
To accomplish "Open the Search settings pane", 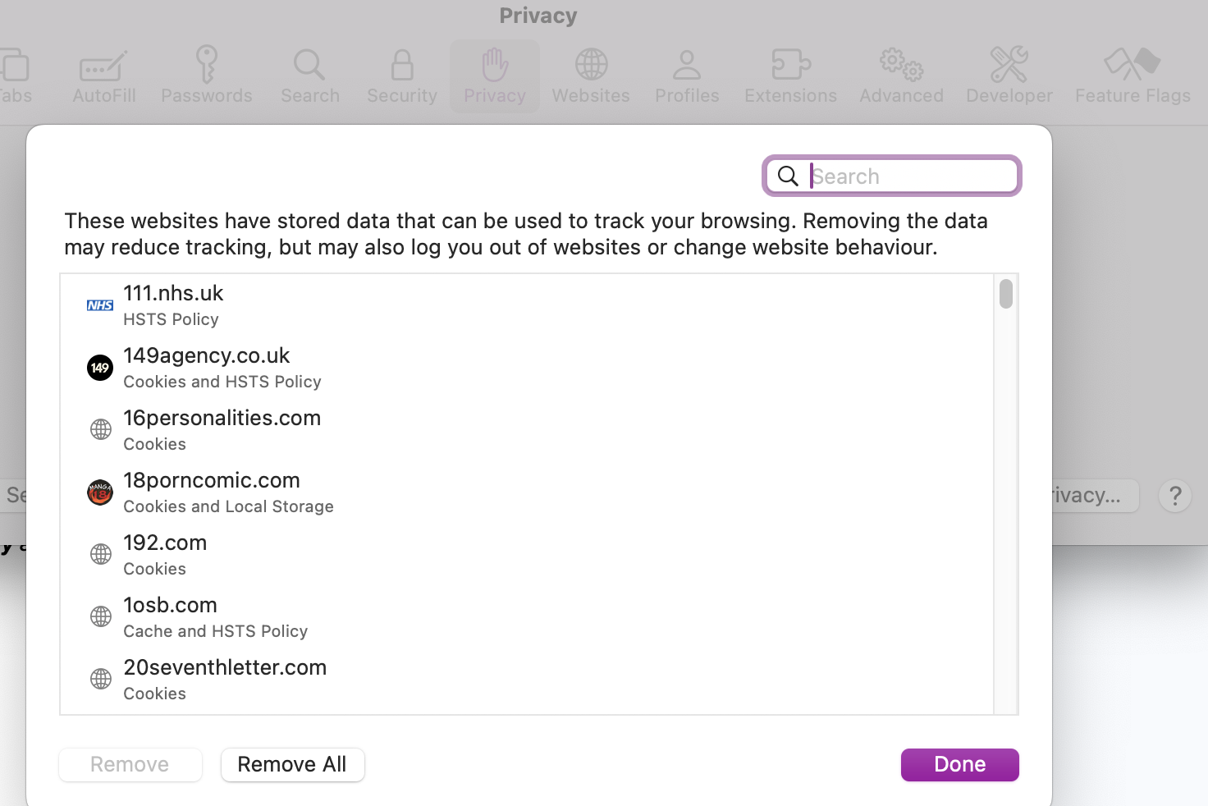I will click(x=309, y=76).
